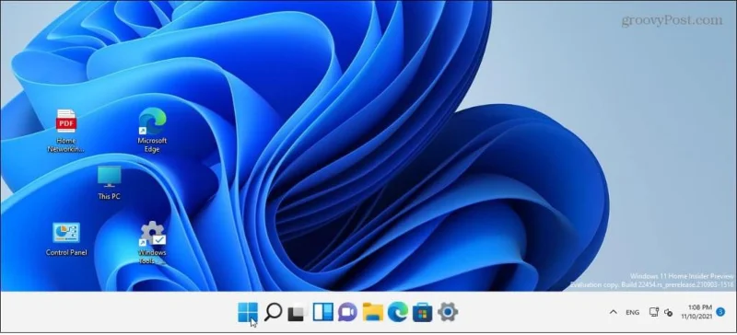Open the Start menu from the taskbar
737x335 pixels.
coord(247,312)
